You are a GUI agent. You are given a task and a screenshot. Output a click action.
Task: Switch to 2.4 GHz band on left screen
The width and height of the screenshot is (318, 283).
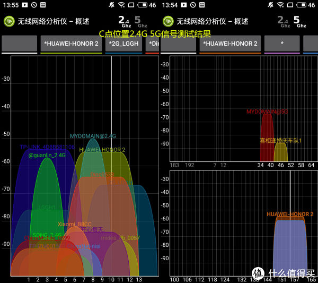125,22
